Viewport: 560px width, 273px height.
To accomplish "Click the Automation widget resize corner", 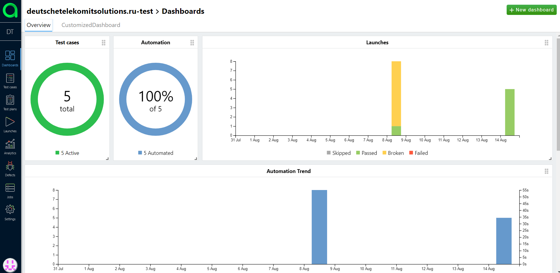I will (196, 159).
